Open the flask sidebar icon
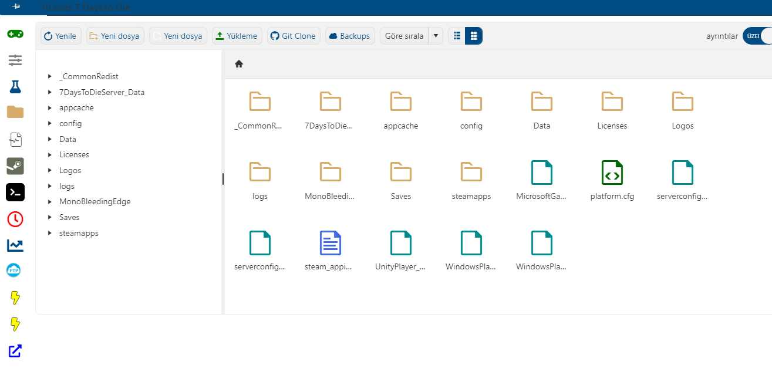Screen dimensions: 772x375 (15, 87)
